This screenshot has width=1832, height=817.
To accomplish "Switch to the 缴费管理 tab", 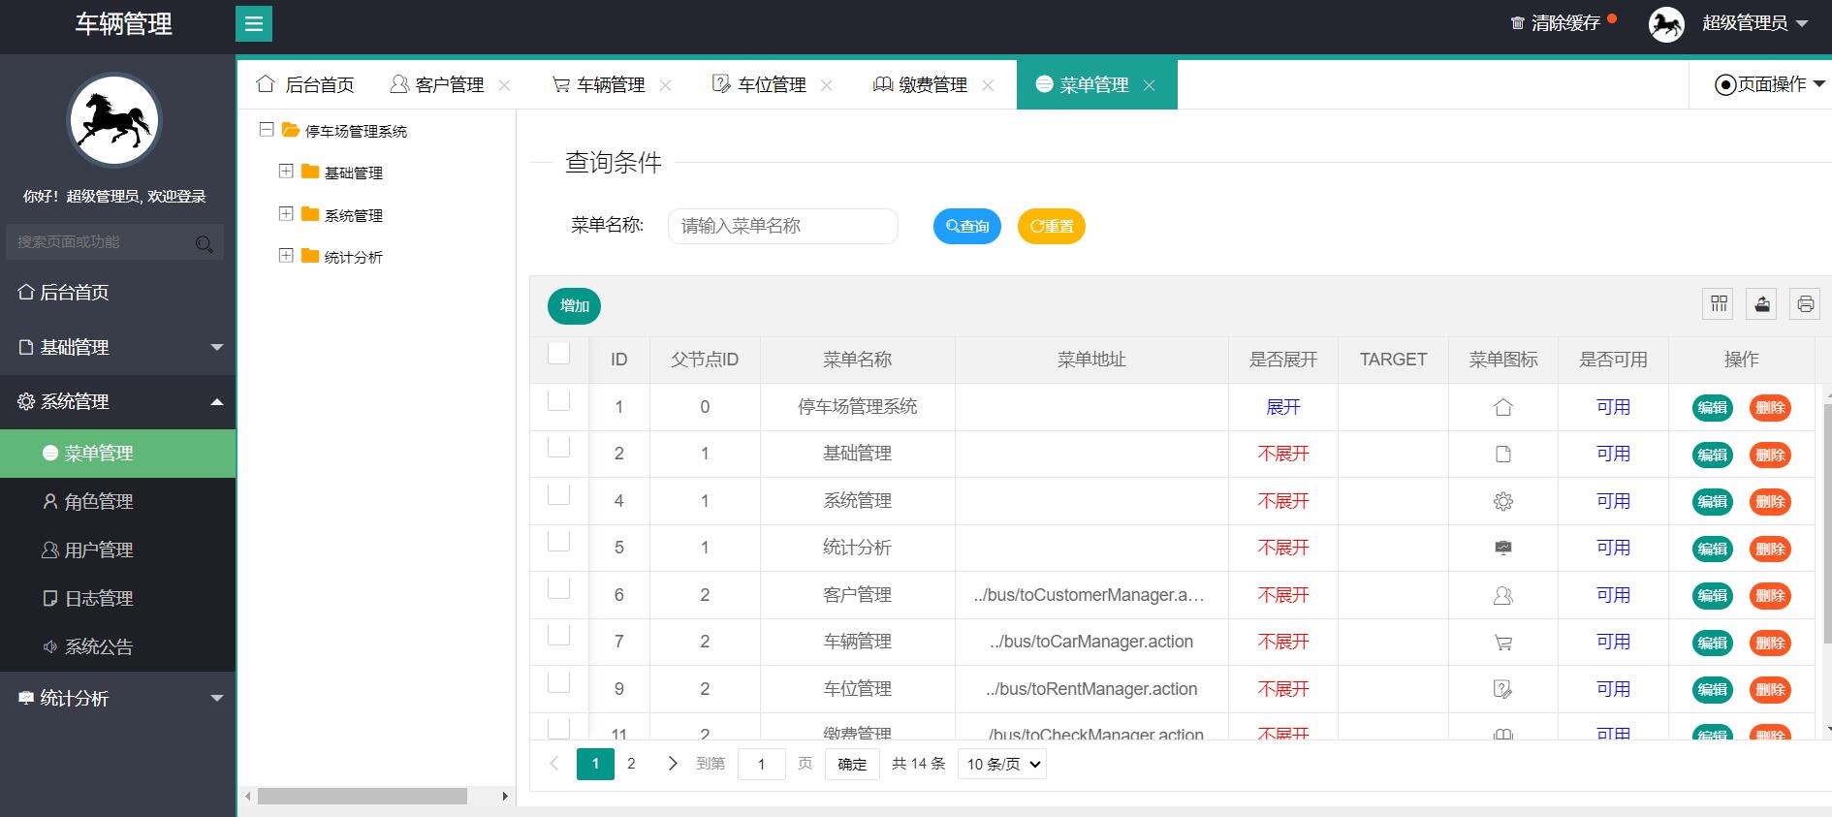I will 920,85.
